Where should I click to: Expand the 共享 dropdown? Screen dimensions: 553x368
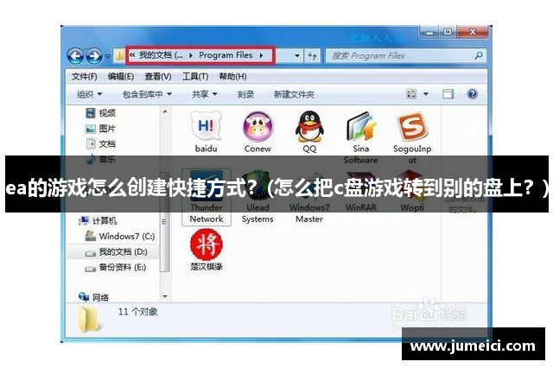(x=204, y=94)
